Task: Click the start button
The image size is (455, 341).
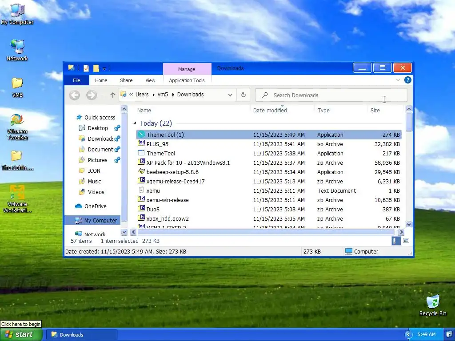Action: [x=21, y=335]
